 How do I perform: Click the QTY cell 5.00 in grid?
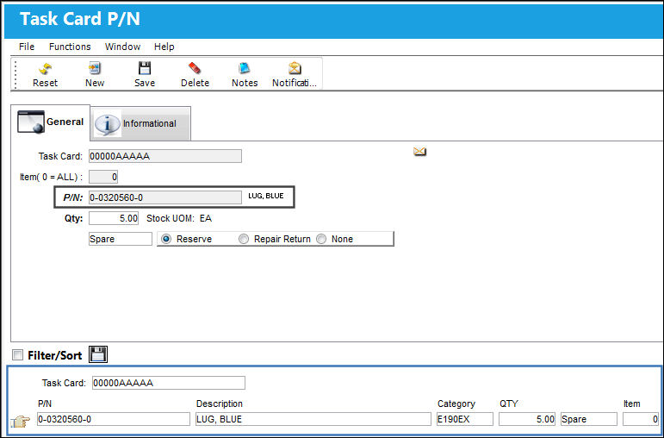click(527, 419)
